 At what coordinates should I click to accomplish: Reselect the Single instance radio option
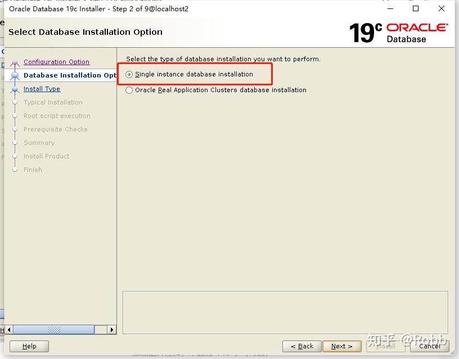(x=129, y=74)
